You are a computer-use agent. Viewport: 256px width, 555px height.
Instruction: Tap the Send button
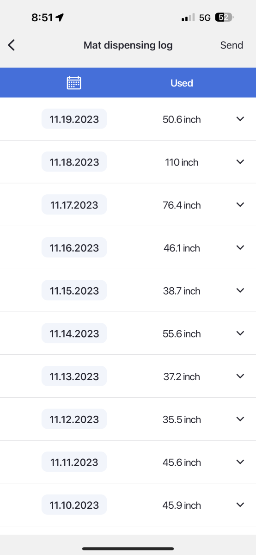232,45
